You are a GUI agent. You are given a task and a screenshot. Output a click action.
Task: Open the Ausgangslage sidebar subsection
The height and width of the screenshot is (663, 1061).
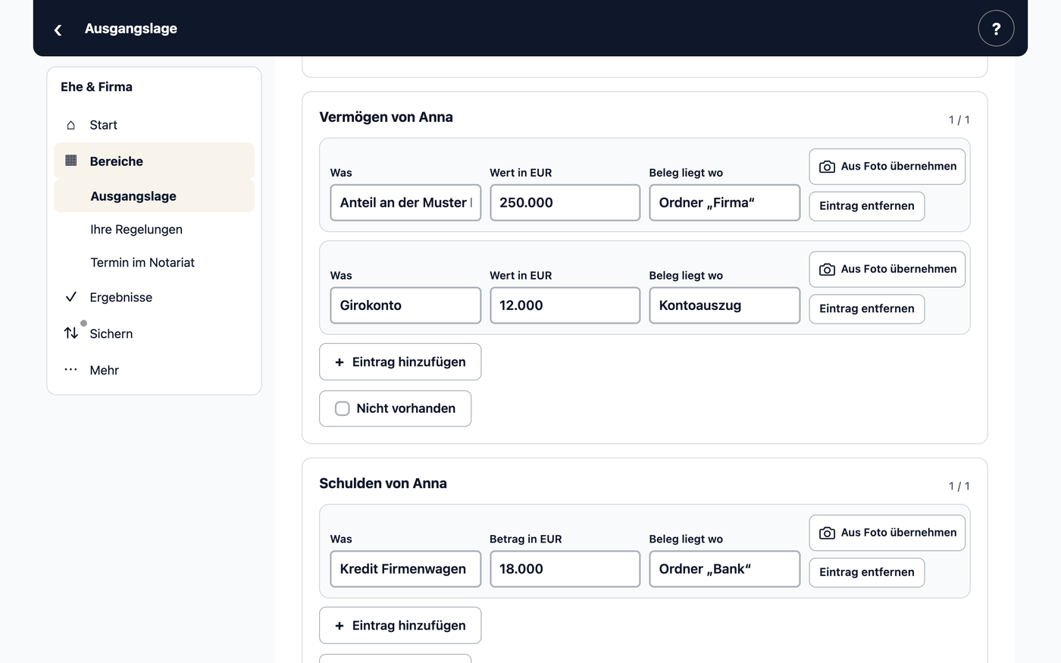(154, 196)
